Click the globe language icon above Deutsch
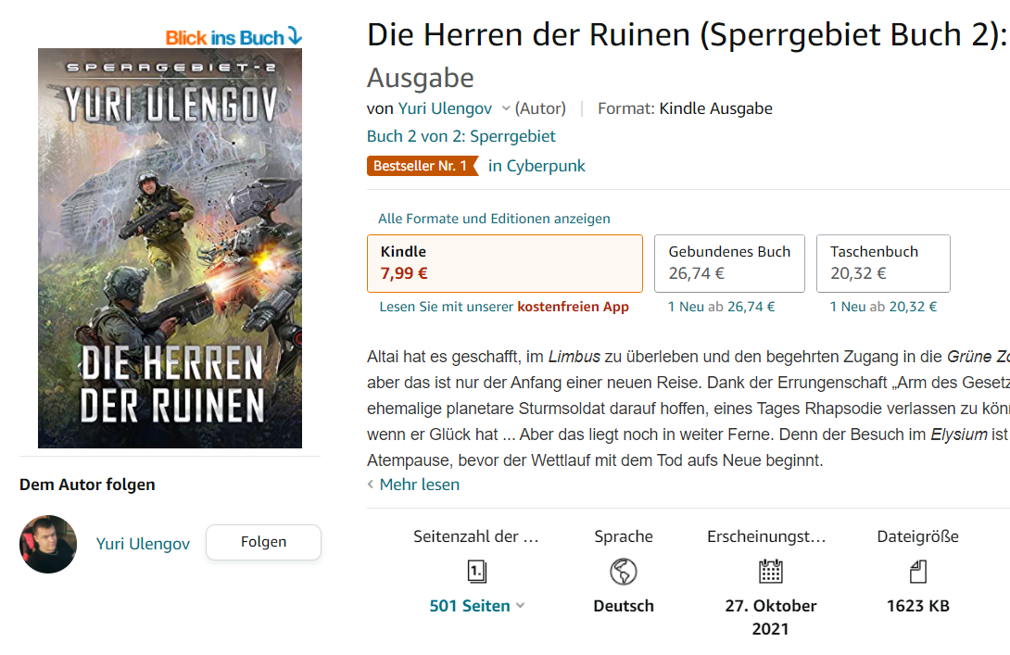This screenshot has width=1010, height=655. coord(623,572)
